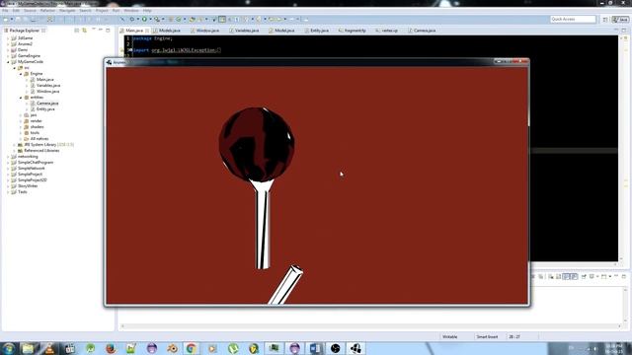Screen dimensions: 632x355
Task: Switch to the Entity.java editor tab
Action: pyautogui.click(x=319, y=31)
